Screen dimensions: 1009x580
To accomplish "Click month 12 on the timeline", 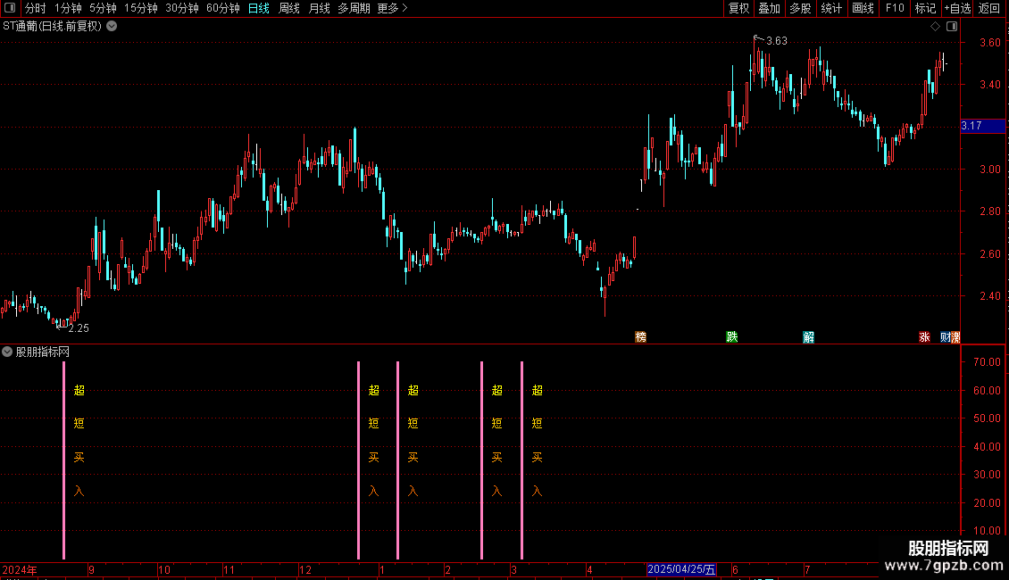I will click(x=305, y=569).
